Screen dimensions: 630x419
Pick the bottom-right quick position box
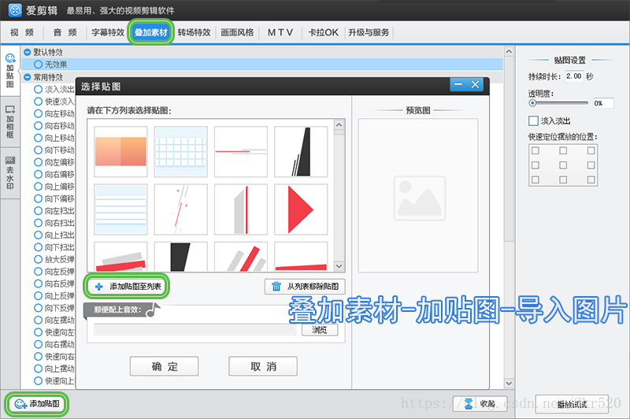point(591,180)
